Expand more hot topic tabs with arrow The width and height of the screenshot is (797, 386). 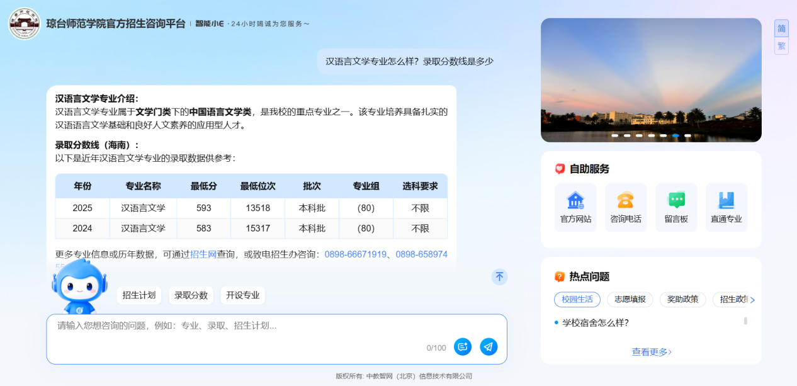click(752, 300)
